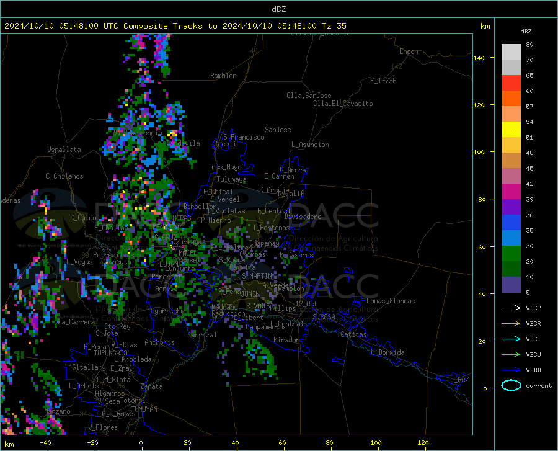
Task: Click the 'Encon' map label
Action: (409, 51)
